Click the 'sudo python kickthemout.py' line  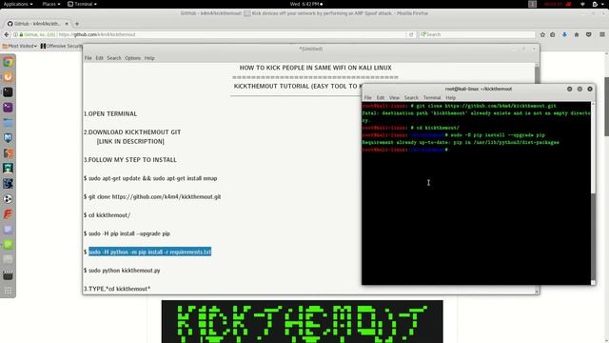(x=122, y=271)
